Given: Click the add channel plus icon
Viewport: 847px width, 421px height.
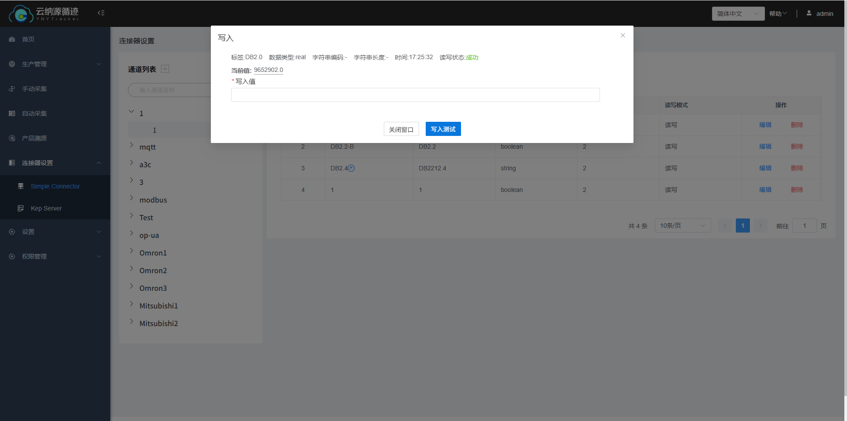Looking at the screenshot, I should coord(165,69).
